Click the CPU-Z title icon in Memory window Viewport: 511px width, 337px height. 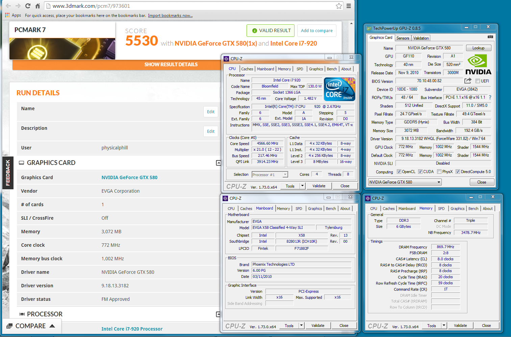click(368, 198)
